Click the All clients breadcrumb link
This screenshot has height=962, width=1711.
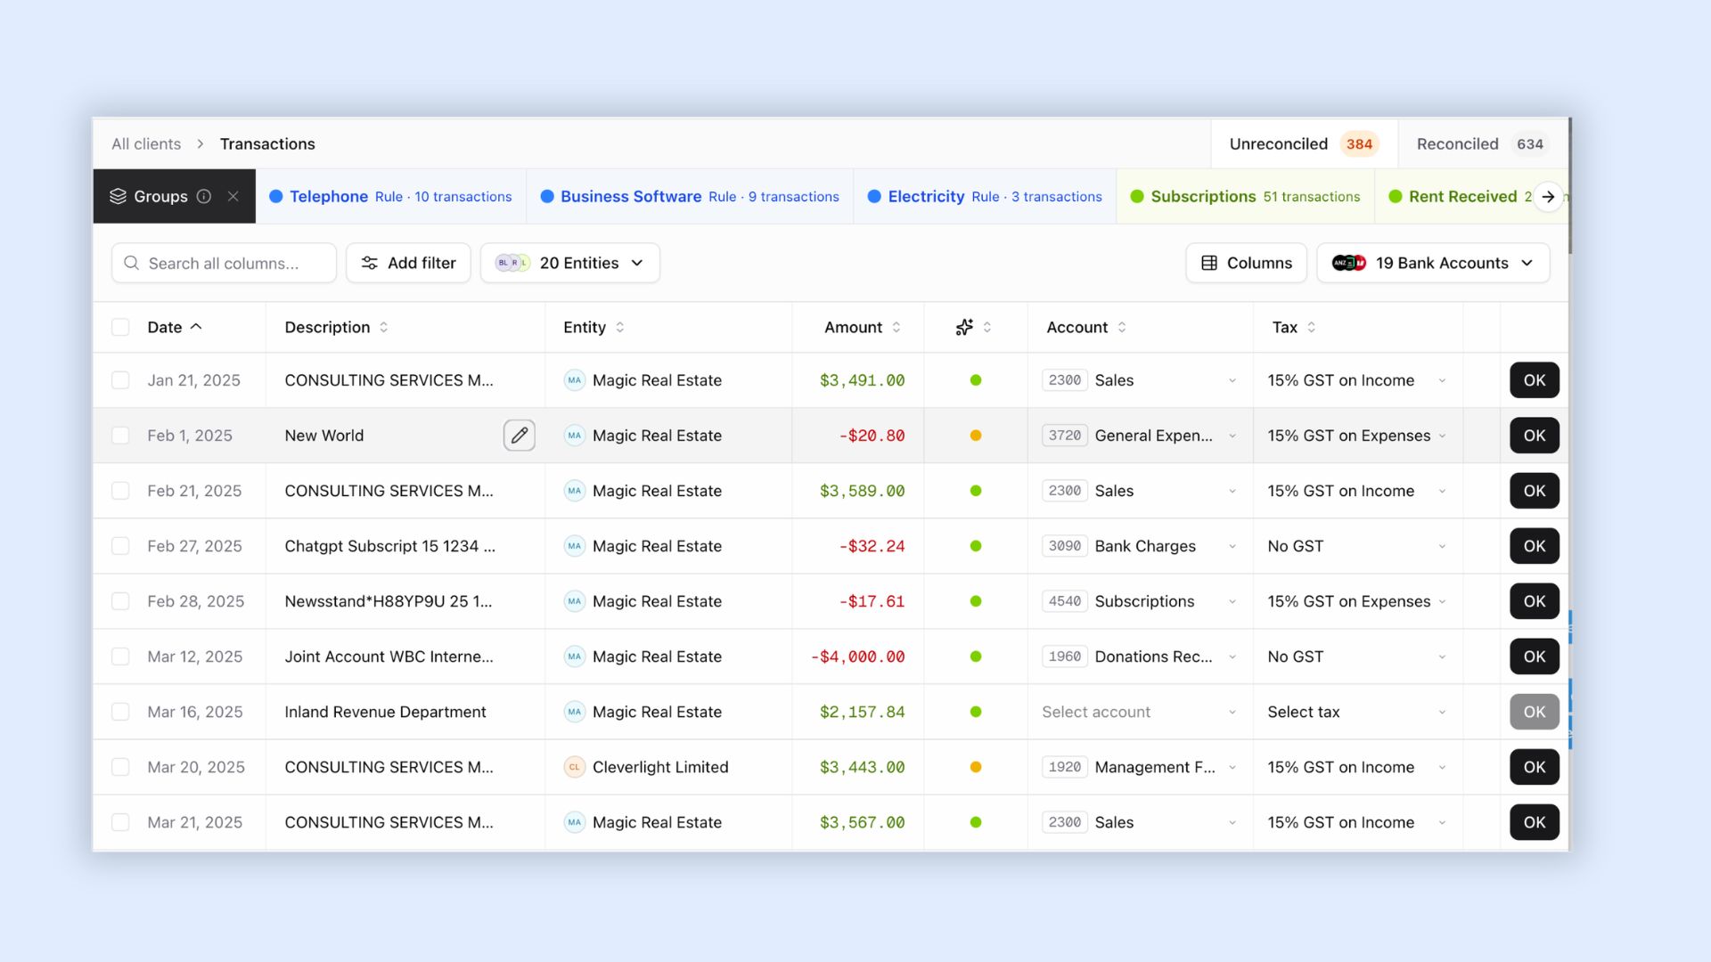(x=146, y=144)
